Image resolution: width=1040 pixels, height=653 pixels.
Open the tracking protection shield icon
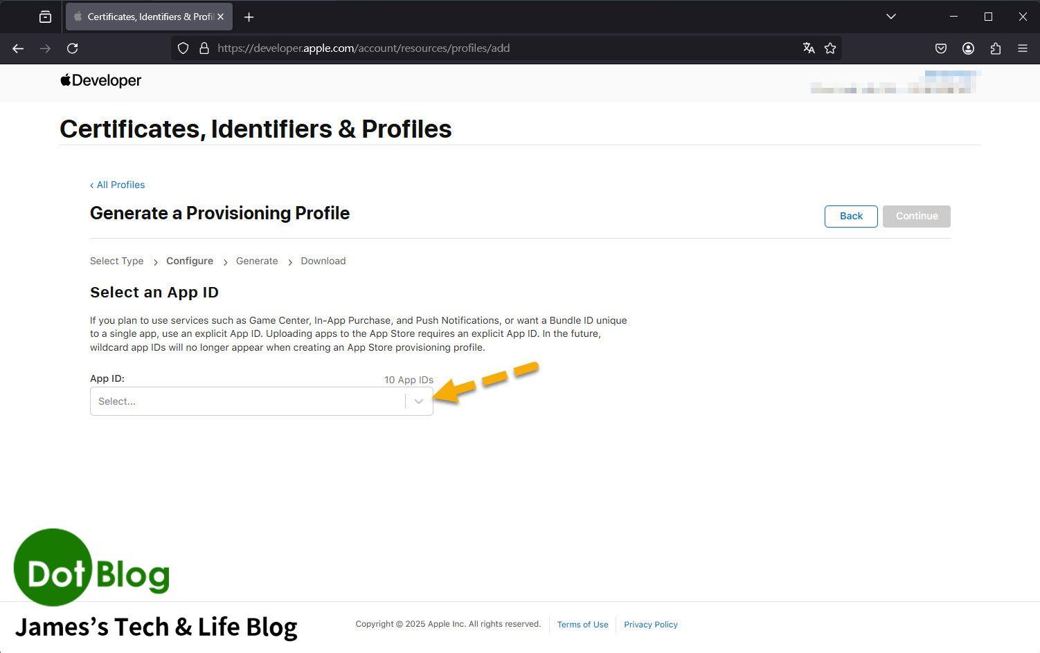(x=183, y=48)
